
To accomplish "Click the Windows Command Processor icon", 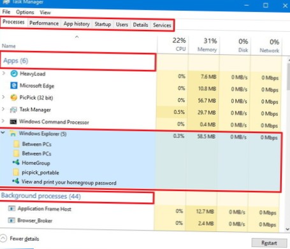I will tap(13, 122).
